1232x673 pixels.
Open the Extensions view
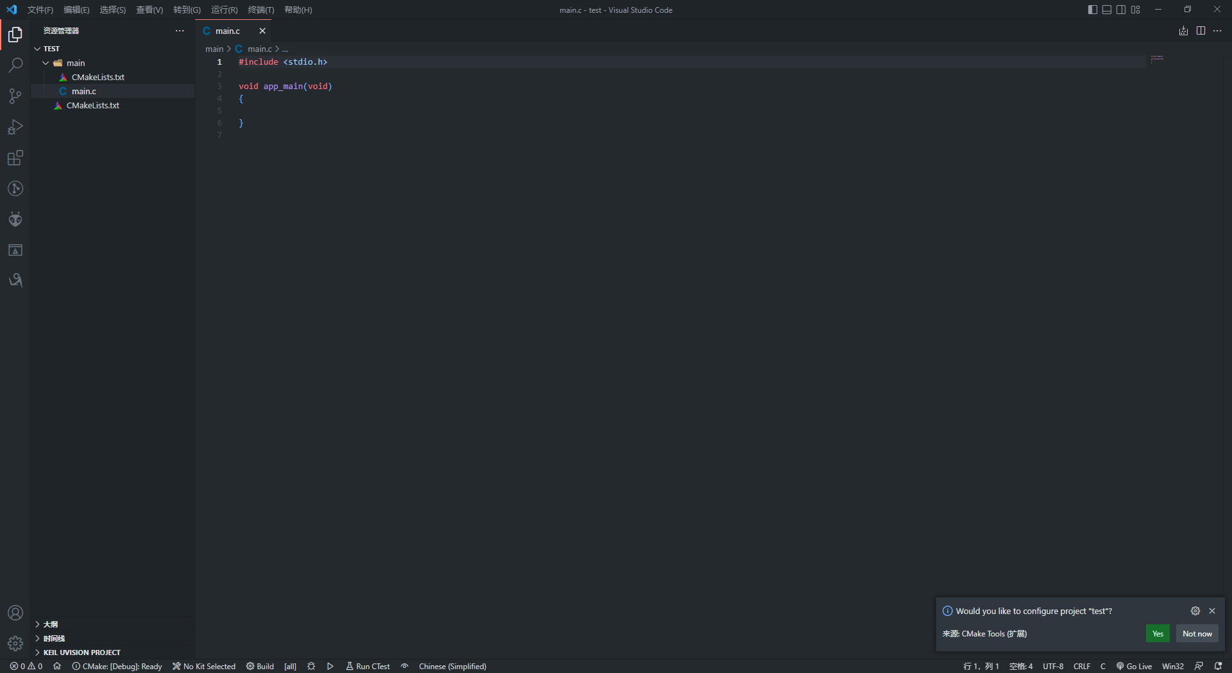[15, 158]
